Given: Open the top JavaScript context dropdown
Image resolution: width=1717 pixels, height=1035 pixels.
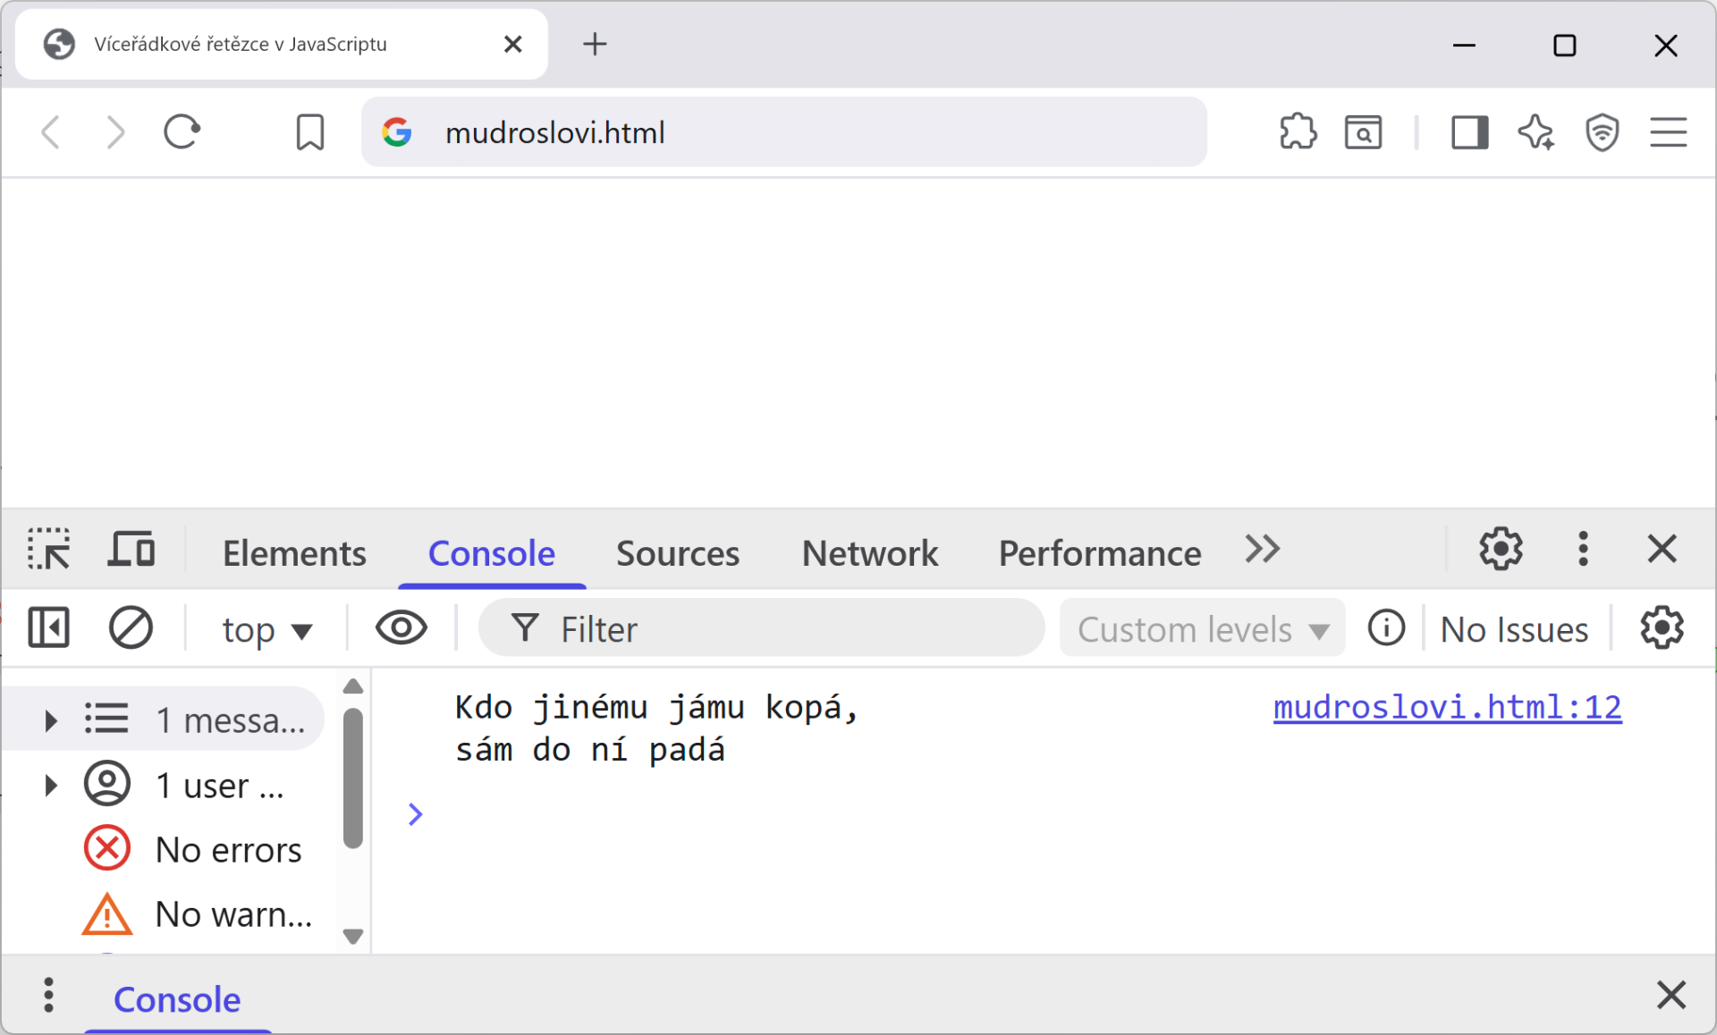Looking at the screenshot, I should click(x=266, y=630).
